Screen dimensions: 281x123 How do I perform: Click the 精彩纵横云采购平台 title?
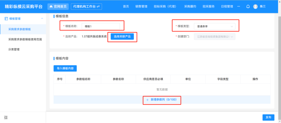(x=24, y=7)
